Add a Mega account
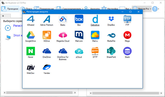This screenshot has height=97, width=165. pyautogui.click(x=127, y=35)
